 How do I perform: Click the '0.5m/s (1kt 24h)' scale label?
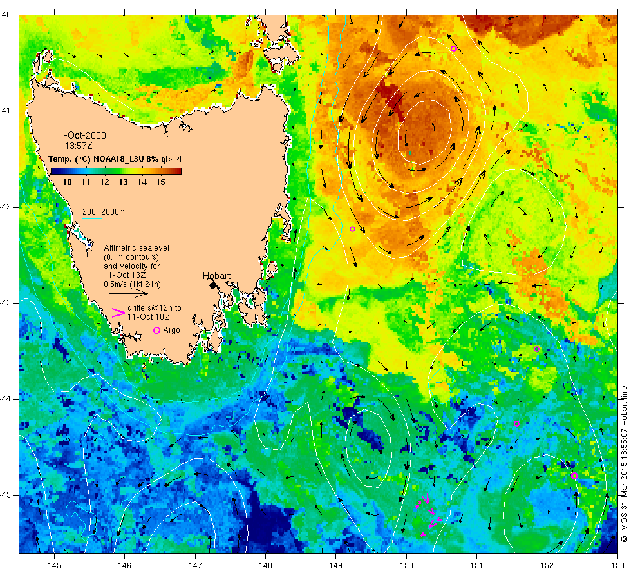pos(133,284)
